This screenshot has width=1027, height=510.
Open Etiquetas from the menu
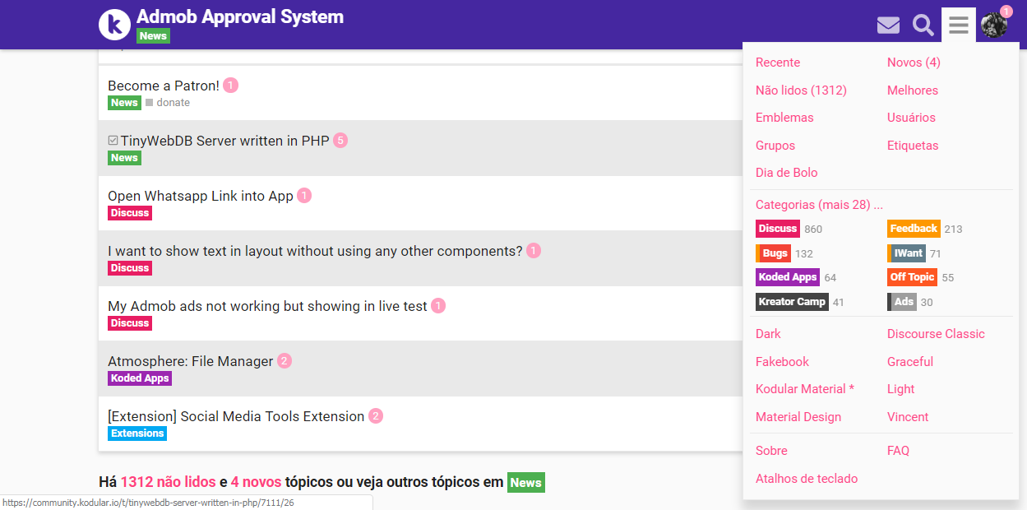913,146
